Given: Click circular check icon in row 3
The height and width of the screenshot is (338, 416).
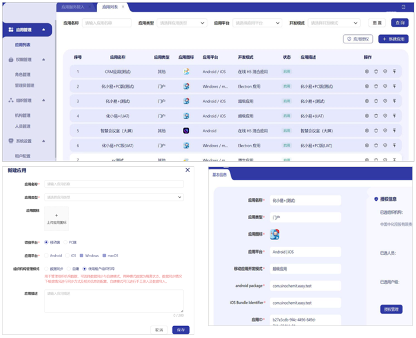Looking at the screenshot, I should point(385,101).
